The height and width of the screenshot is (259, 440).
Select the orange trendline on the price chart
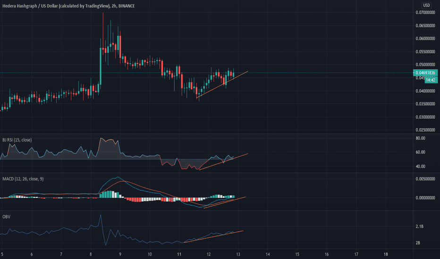click(222, 84)
